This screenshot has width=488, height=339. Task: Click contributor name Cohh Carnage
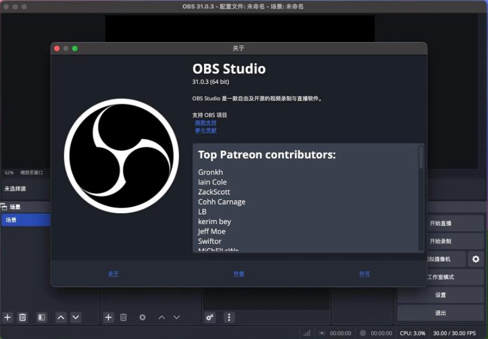[x=221, y=202]
